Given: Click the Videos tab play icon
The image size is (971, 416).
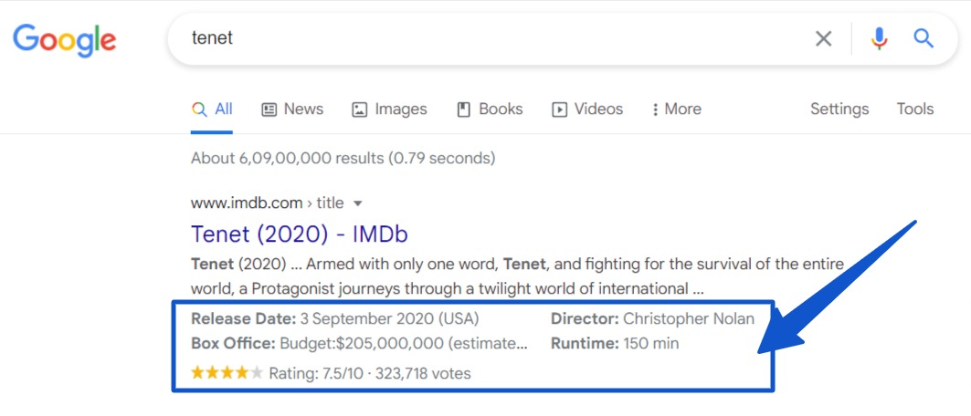Looking at the screenshot, I should click(x=559, y=110).
